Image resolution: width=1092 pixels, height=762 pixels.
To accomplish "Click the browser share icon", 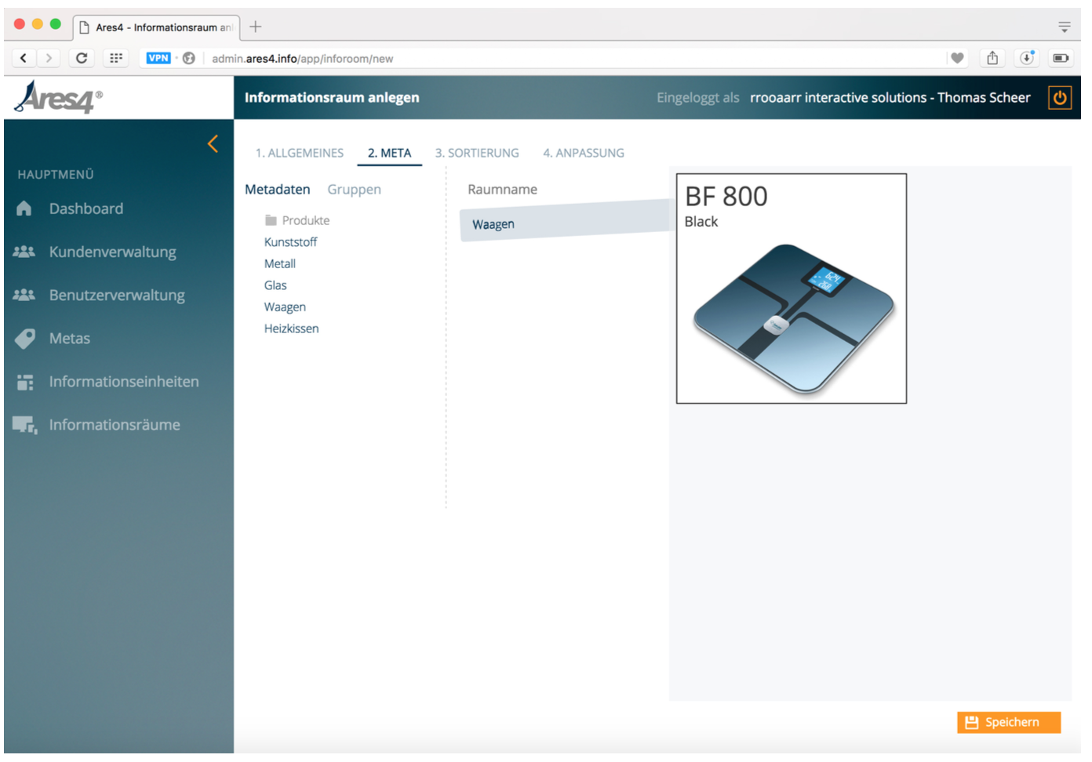I will tap(992, 58).
